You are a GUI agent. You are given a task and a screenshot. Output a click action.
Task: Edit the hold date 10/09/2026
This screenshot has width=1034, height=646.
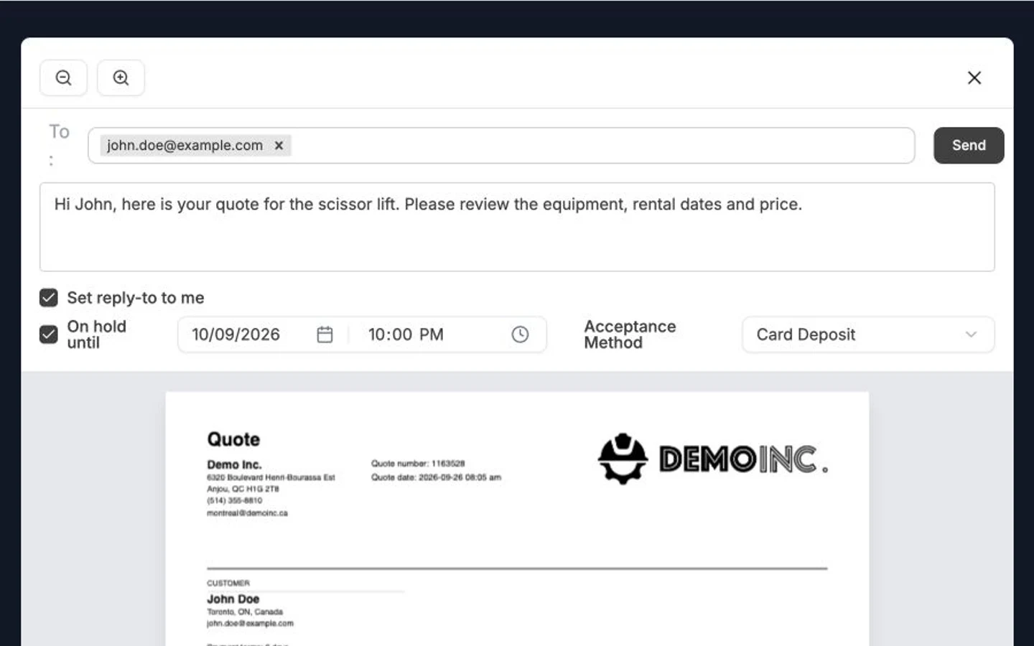[236, 334]
